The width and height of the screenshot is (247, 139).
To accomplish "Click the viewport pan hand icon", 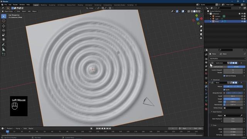I will pyautogui.click(x=201, y=31).
